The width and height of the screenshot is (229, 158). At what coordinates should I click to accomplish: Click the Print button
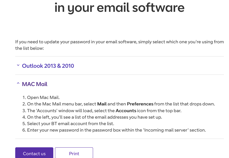pyautogui.click(x=74, y=153)
